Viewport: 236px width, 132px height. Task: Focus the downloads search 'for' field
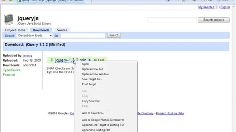(83, 36)
